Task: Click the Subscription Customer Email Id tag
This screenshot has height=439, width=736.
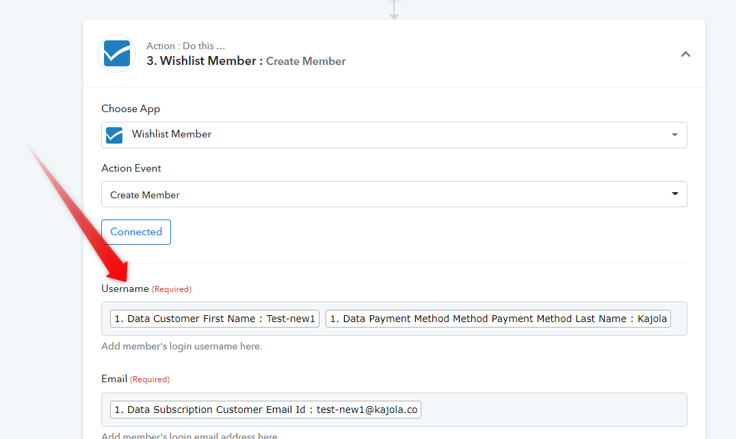Action: coord(265,410)
